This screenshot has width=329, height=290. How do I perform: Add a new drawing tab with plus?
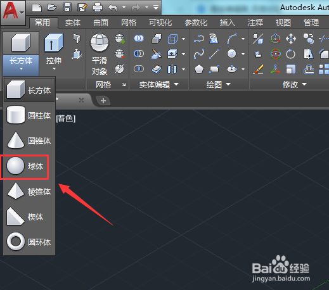pyautogui.click(x=103, y=101)
